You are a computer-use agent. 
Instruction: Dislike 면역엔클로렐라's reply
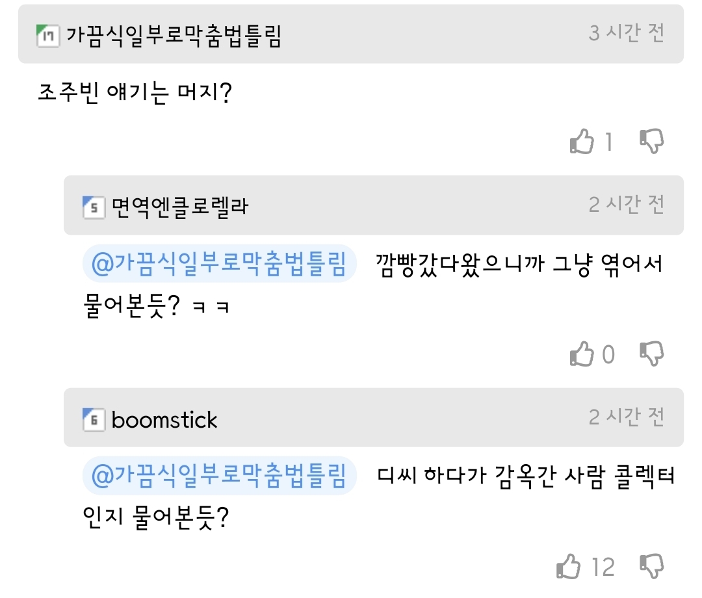click(x=651, y=354)
